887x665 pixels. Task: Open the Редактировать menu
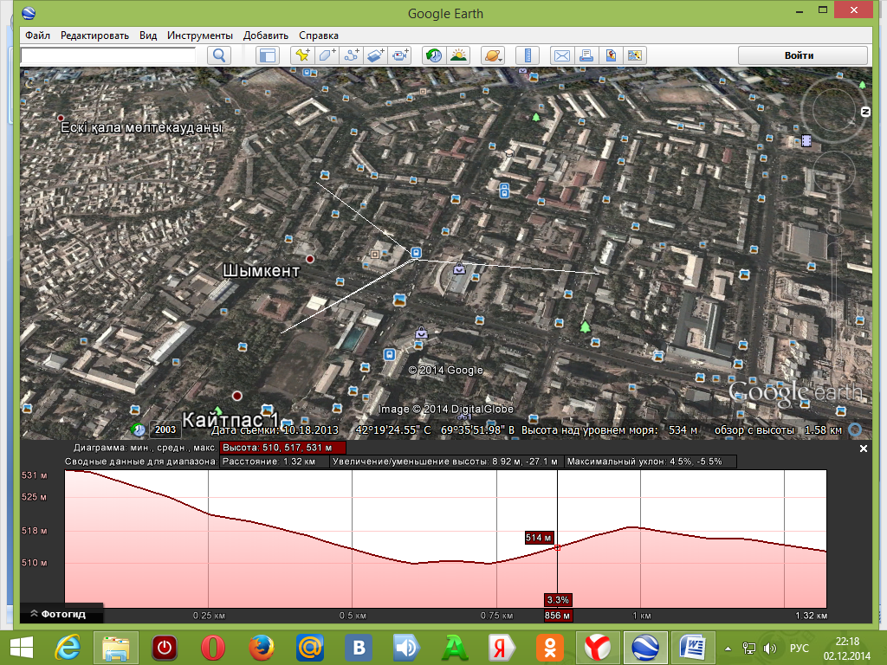tap(94, 35)
